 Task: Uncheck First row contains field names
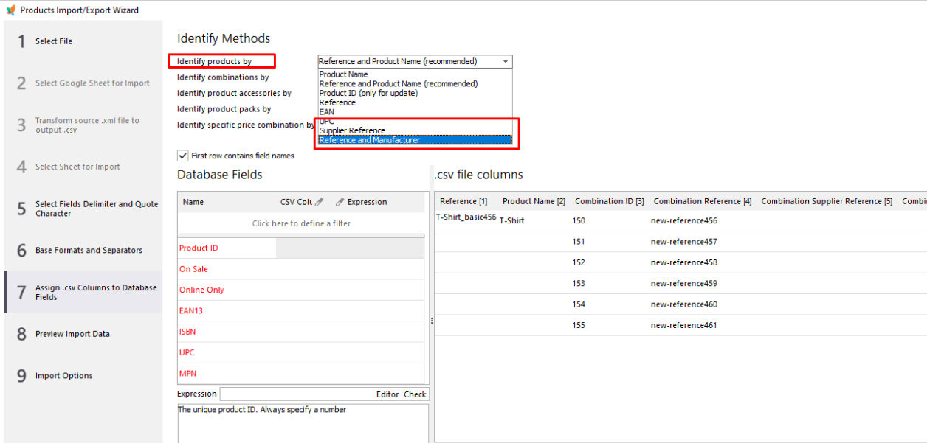[182, 156]
